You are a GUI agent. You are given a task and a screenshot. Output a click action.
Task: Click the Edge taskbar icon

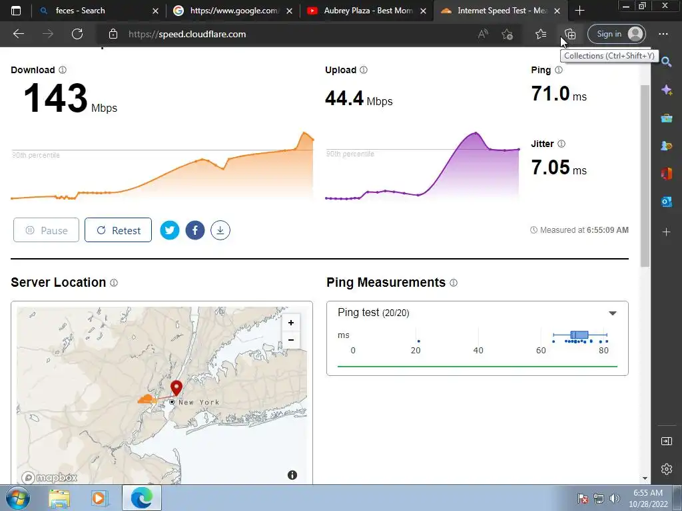click(142, 498)
